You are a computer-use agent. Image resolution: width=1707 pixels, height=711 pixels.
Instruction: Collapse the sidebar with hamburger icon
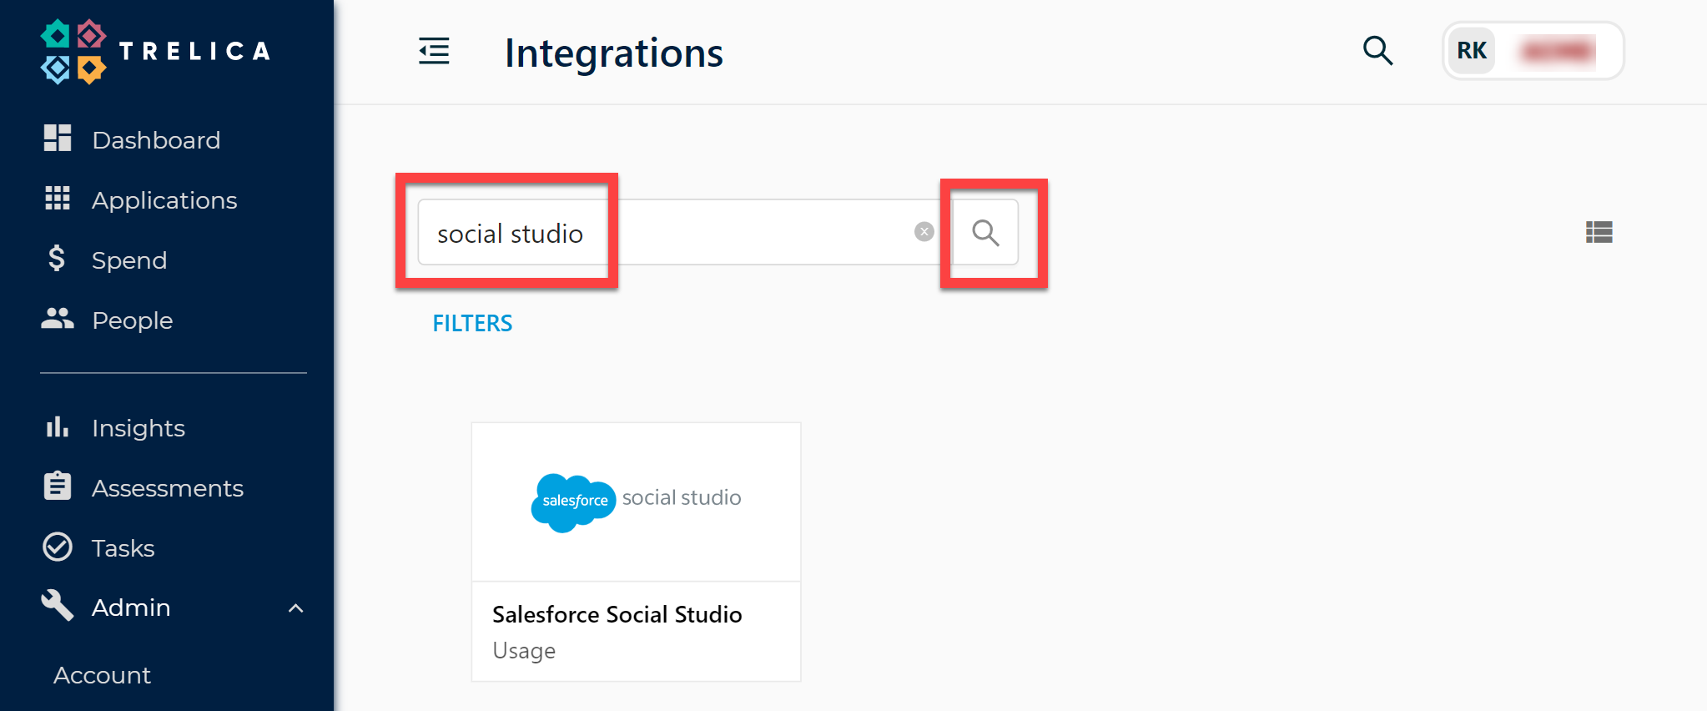434,51
